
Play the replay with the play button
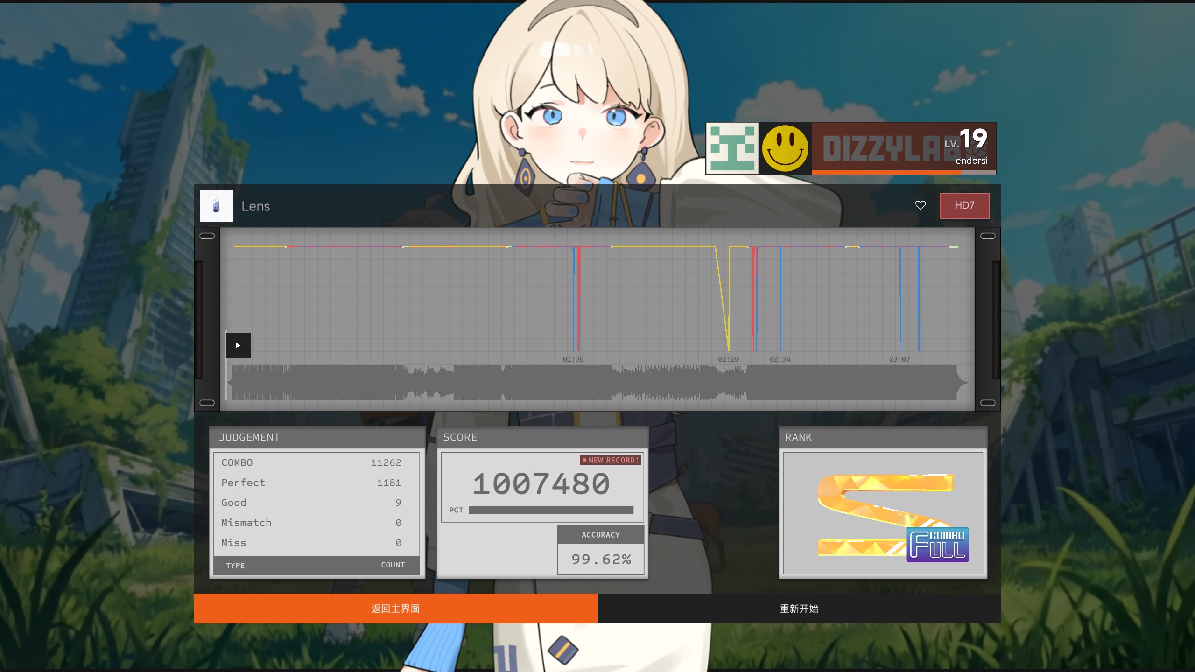(238, 345)
